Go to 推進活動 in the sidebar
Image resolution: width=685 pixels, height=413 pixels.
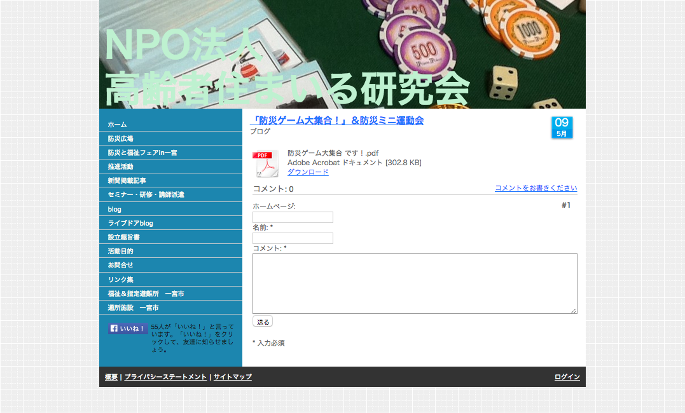[x=120, y=166]
